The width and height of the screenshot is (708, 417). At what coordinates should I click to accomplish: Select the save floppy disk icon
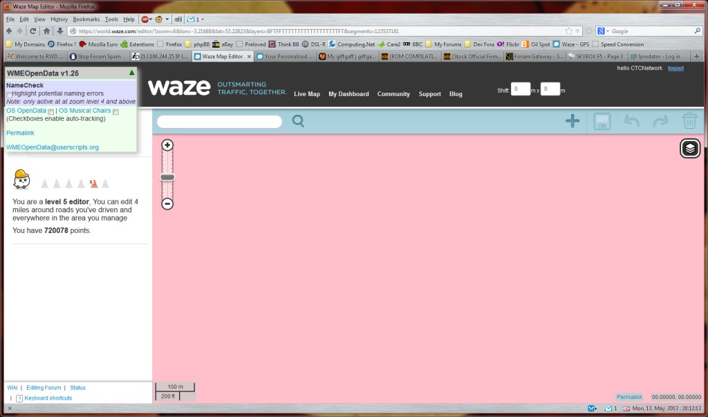pyautogui.click(x=601, y=121)
